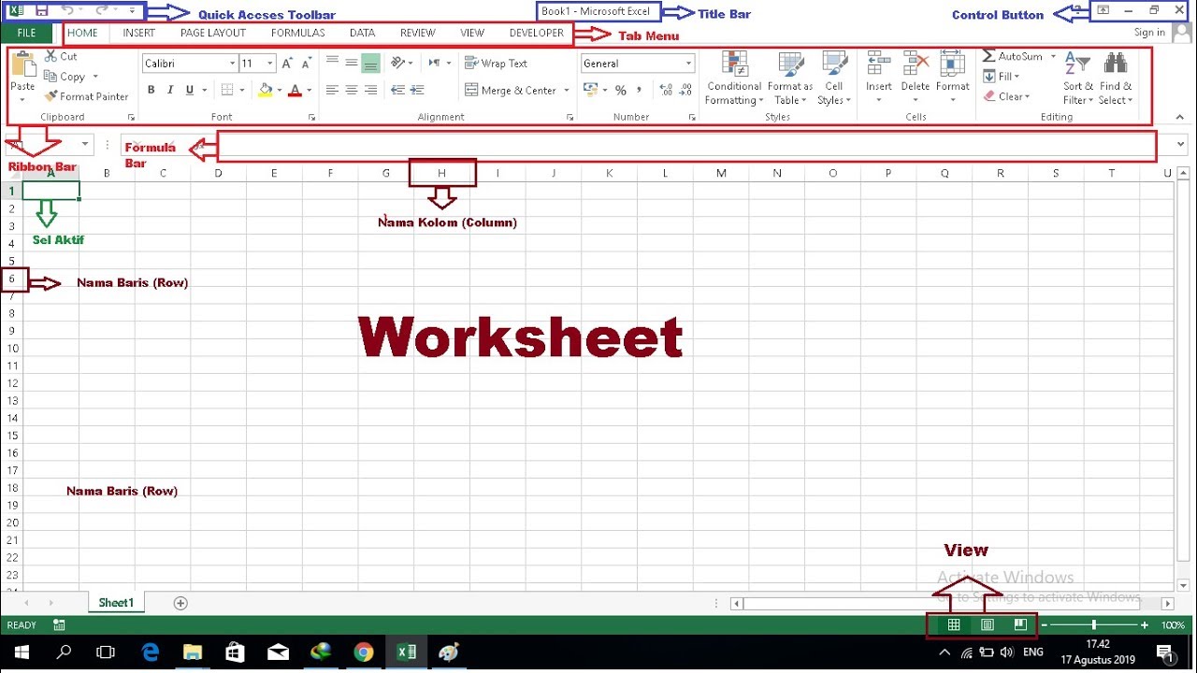Click Merge & Center button

[x=511, y=91]
